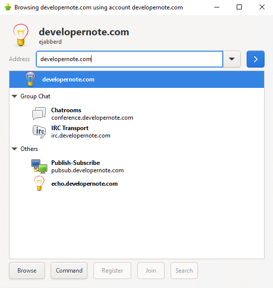
Task: Click the Gajim icon in title bar
Action: [x=8, y=7]
